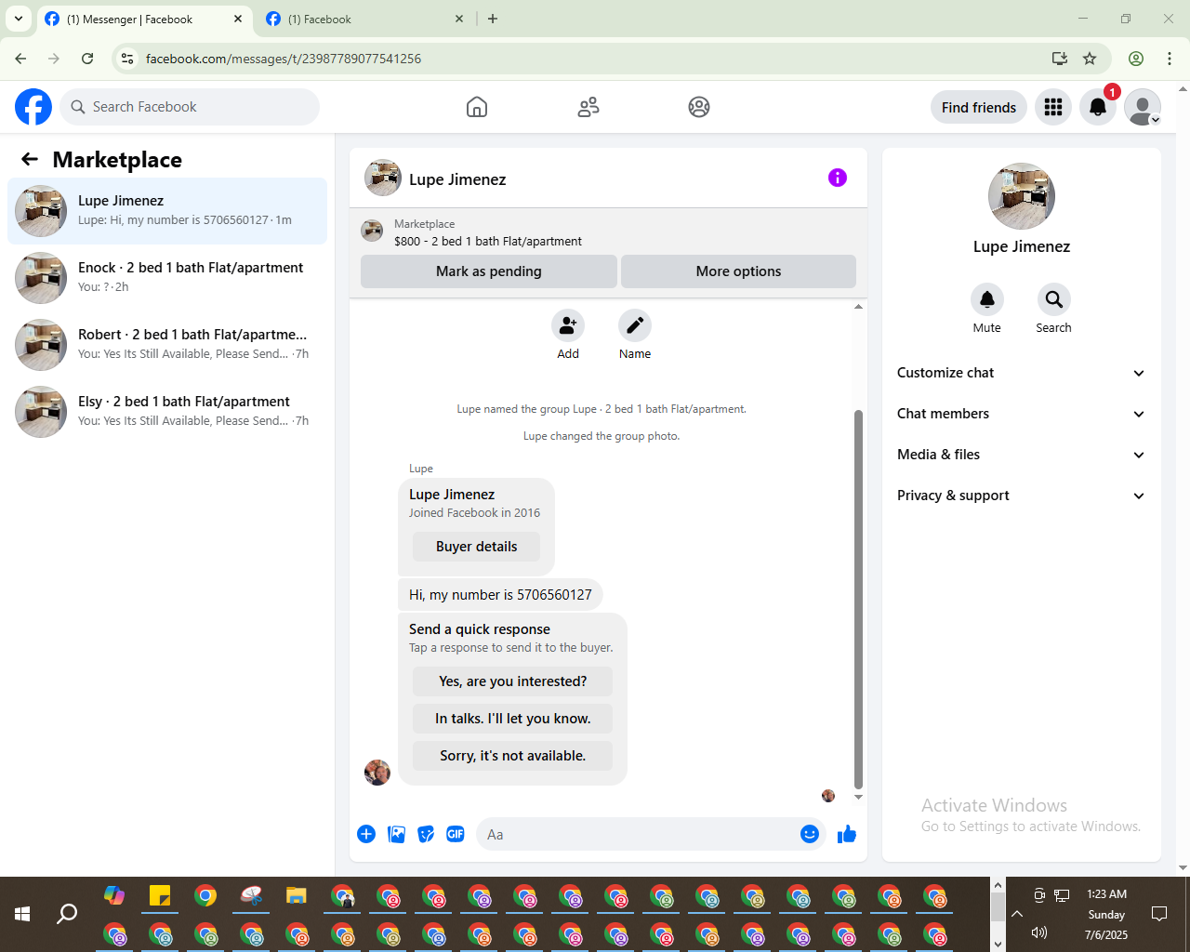Open a new browser tab
The width and height of the screenshot is (1190, 952).
click(493, 19)
